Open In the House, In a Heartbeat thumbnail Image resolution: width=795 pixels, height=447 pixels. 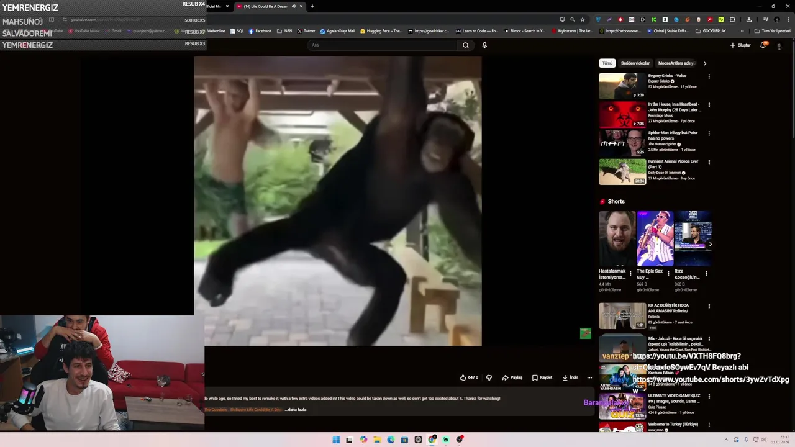[622, 115]
